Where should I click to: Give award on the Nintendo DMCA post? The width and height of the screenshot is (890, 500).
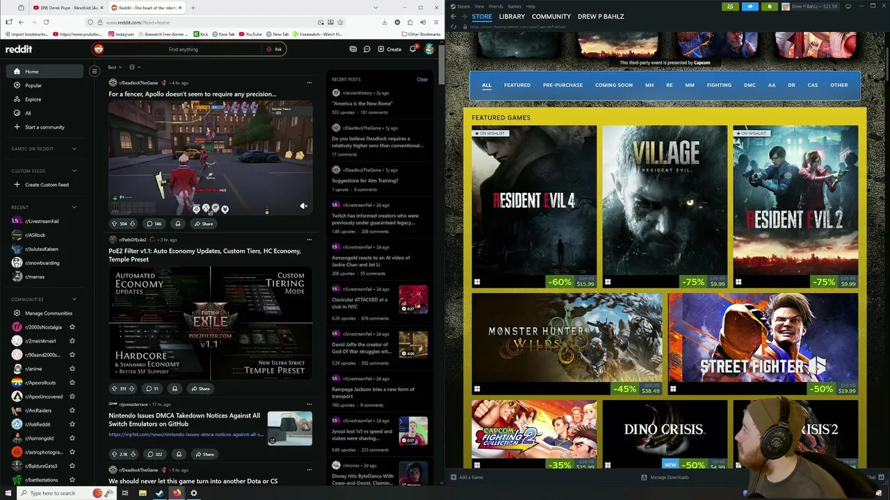click(x=179, y=454)
